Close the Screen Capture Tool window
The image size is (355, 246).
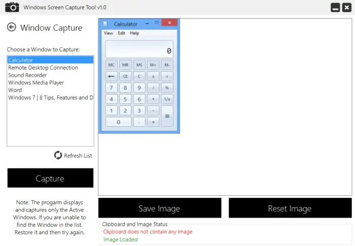pyautogui.click(x=346, y=8)
